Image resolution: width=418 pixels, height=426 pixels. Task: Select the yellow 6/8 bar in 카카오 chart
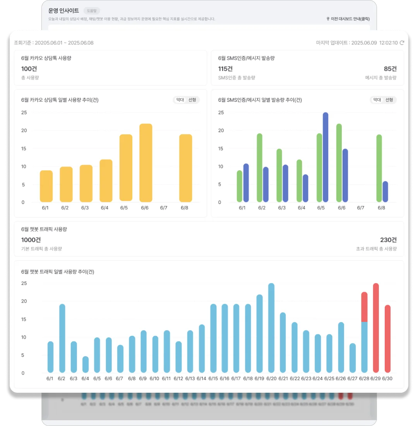point(186,168)
